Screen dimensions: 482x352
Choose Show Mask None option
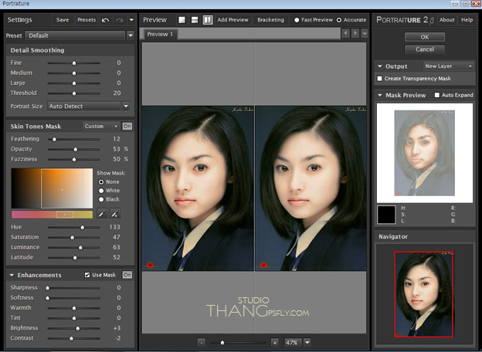pyautogui.click(x=101, y=182)
